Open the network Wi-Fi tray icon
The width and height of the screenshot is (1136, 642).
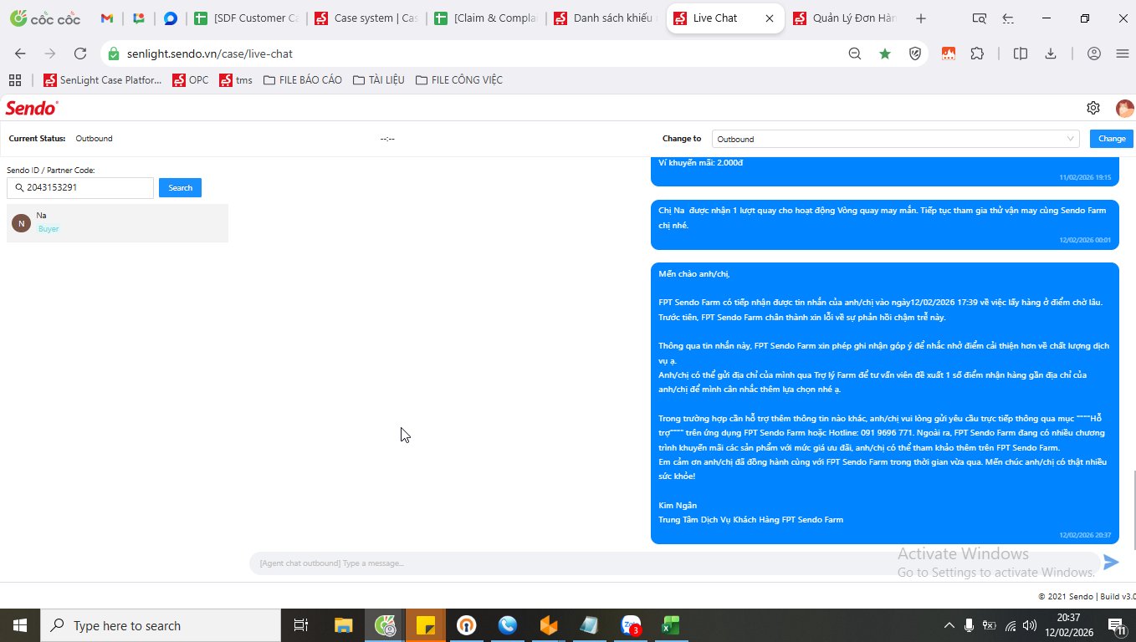coord(1010,625)
